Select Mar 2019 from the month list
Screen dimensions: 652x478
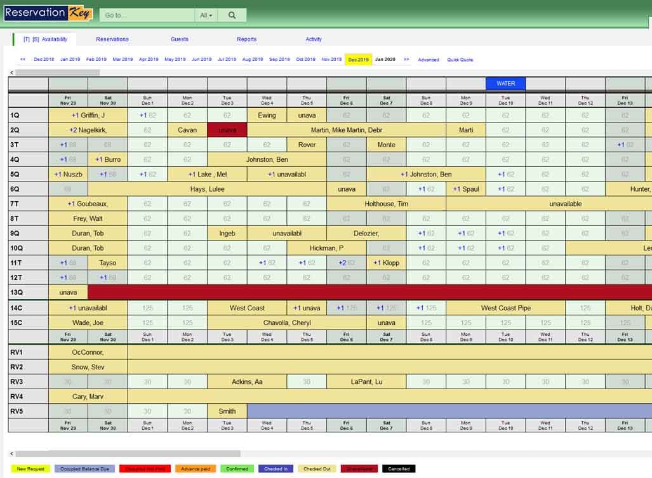click(x=121, y=59)
